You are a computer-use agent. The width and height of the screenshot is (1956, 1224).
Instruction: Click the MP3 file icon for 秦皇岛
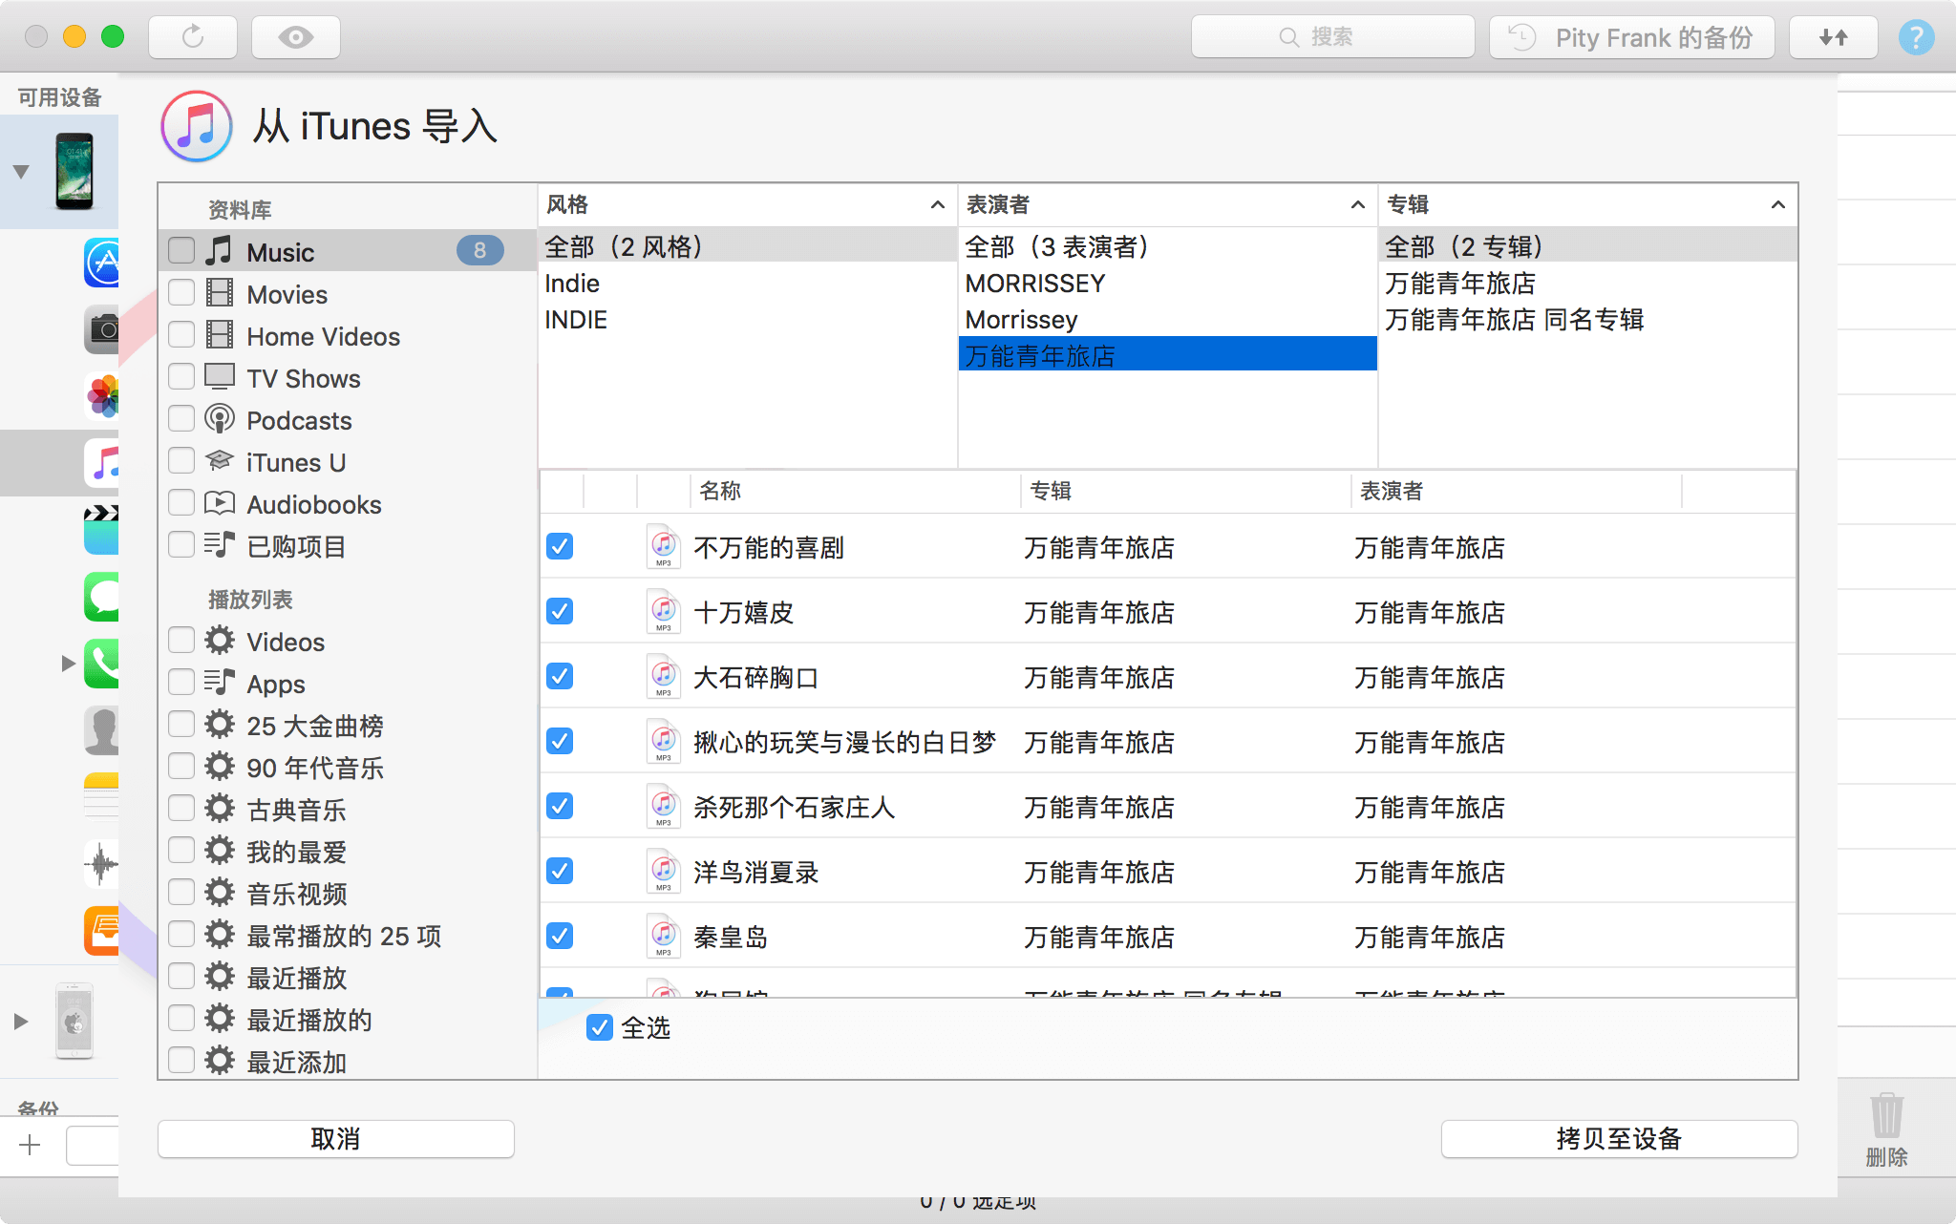[663, 936]
